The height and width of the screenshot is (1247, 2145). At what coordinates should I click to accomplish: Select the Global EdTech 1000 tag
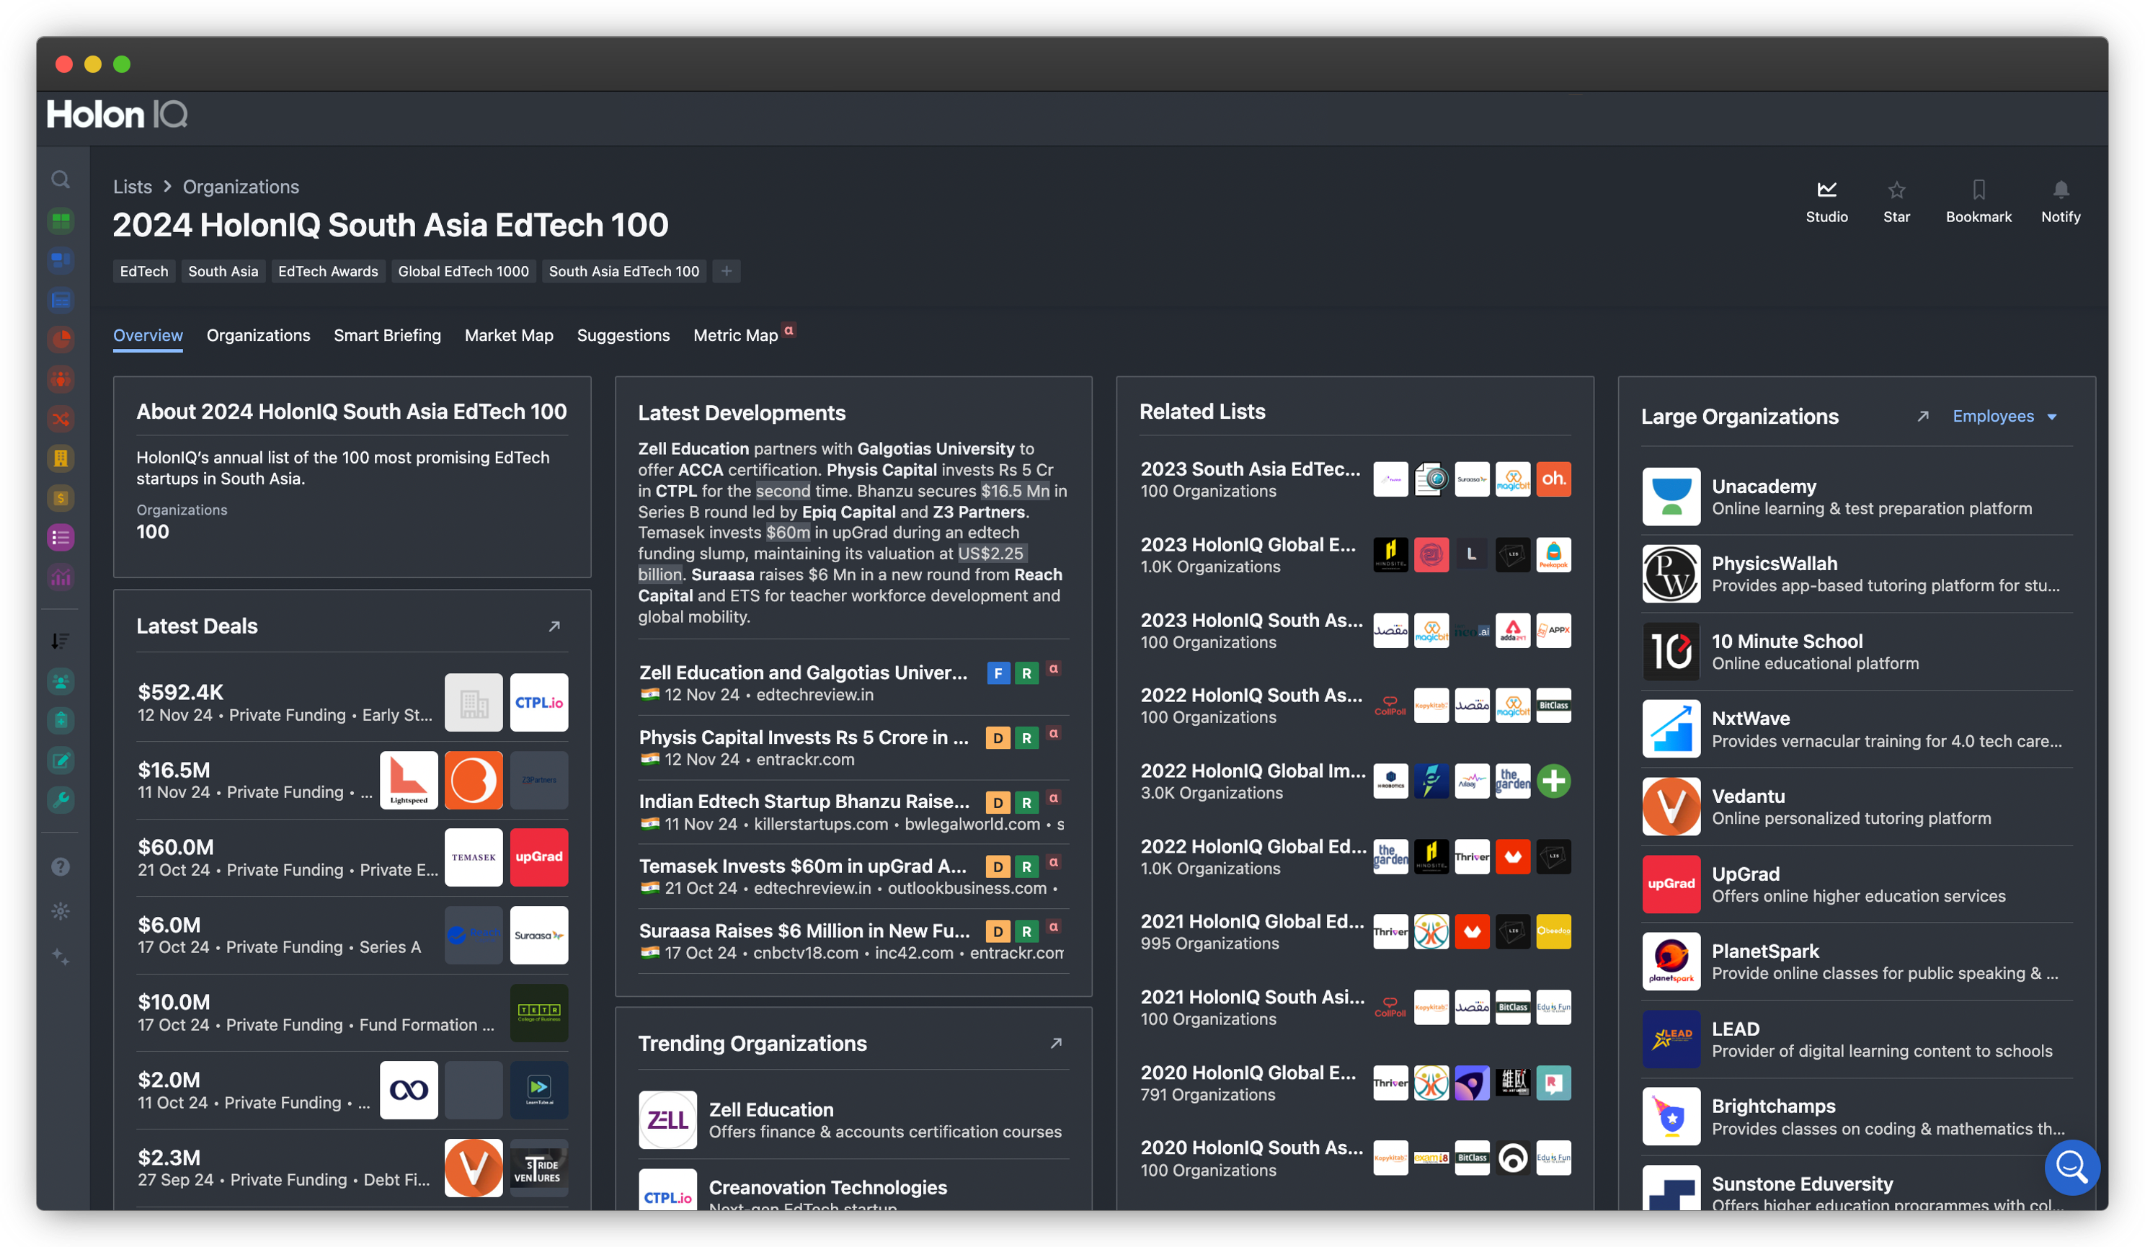[463, 272]
